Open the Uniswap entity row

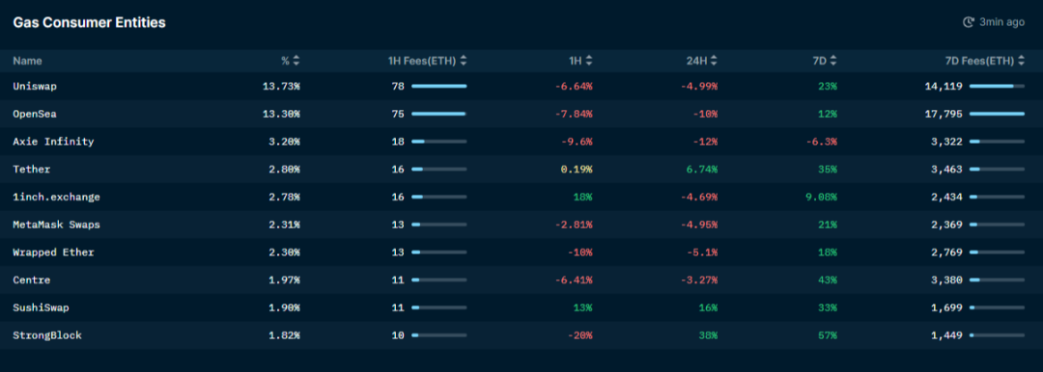(521, 87)
